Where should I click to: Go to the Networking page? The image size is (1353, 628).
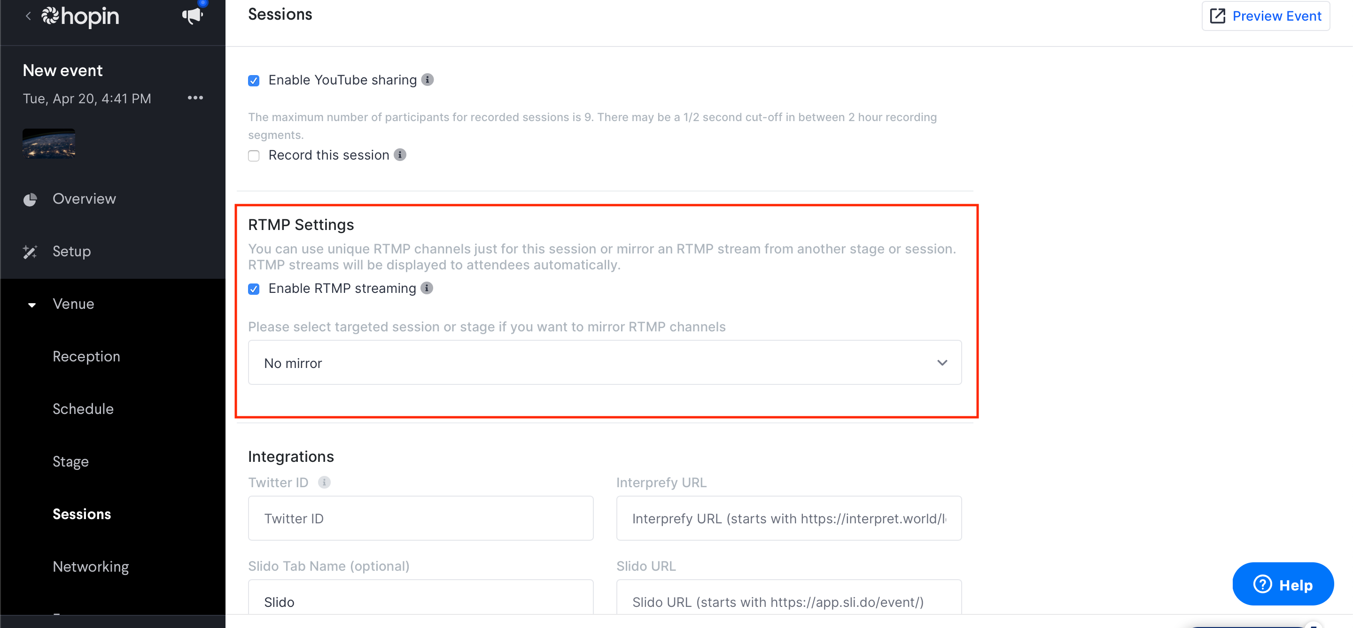point(91,567)
